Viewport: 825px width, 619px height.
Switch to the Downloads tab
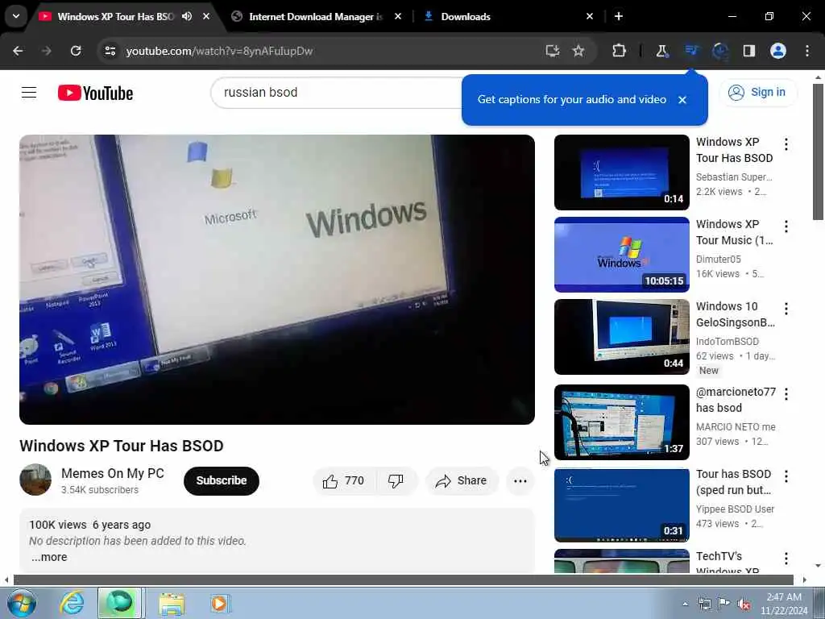(x=465, y=17)
